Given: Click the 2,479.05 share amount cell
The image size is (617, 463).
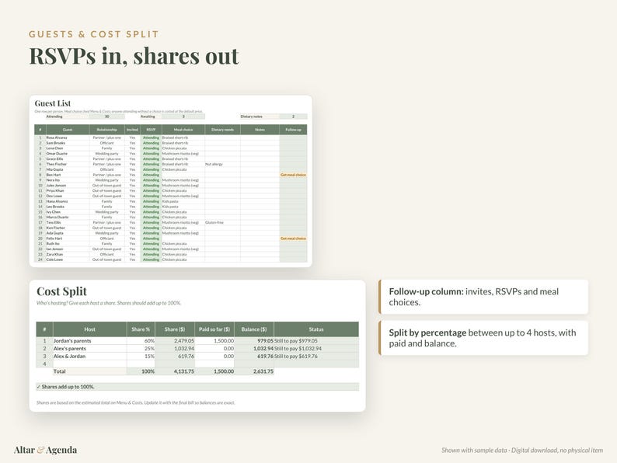Looking at the screenshot, I should coord(175,341).
